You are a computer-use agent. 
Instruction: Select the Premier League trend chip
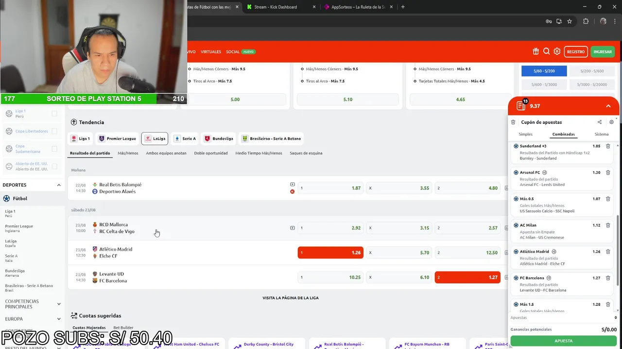coord(118,139)
